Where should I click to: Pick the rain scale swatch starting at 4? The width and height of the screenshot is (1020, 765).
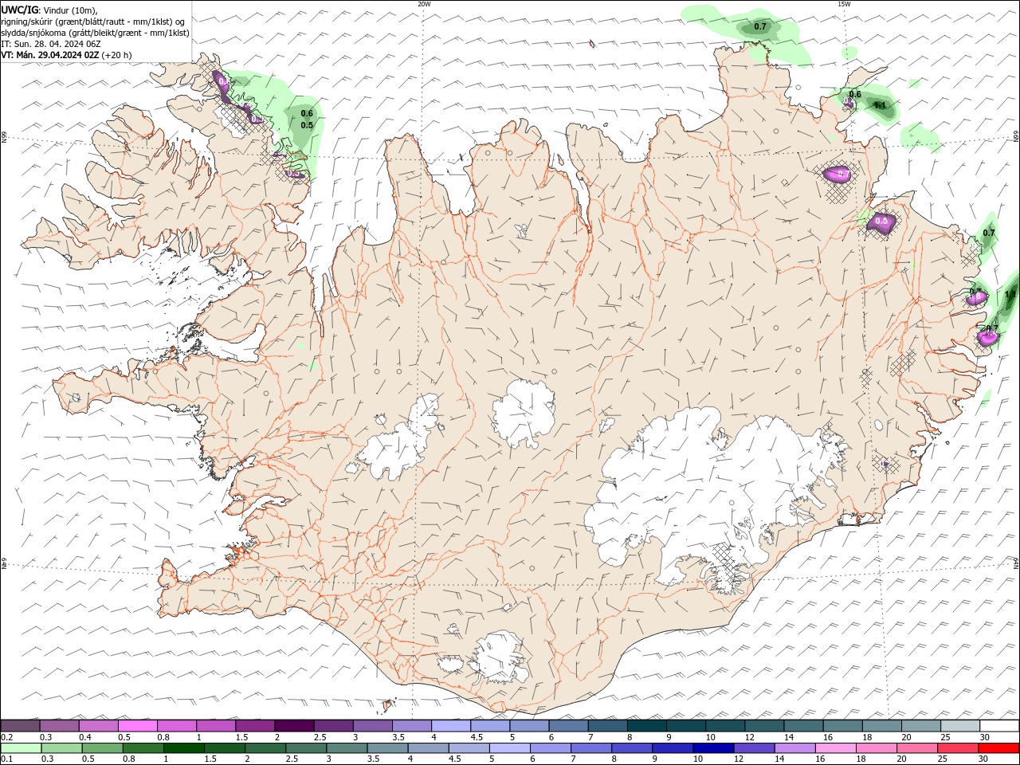(428, 748)
